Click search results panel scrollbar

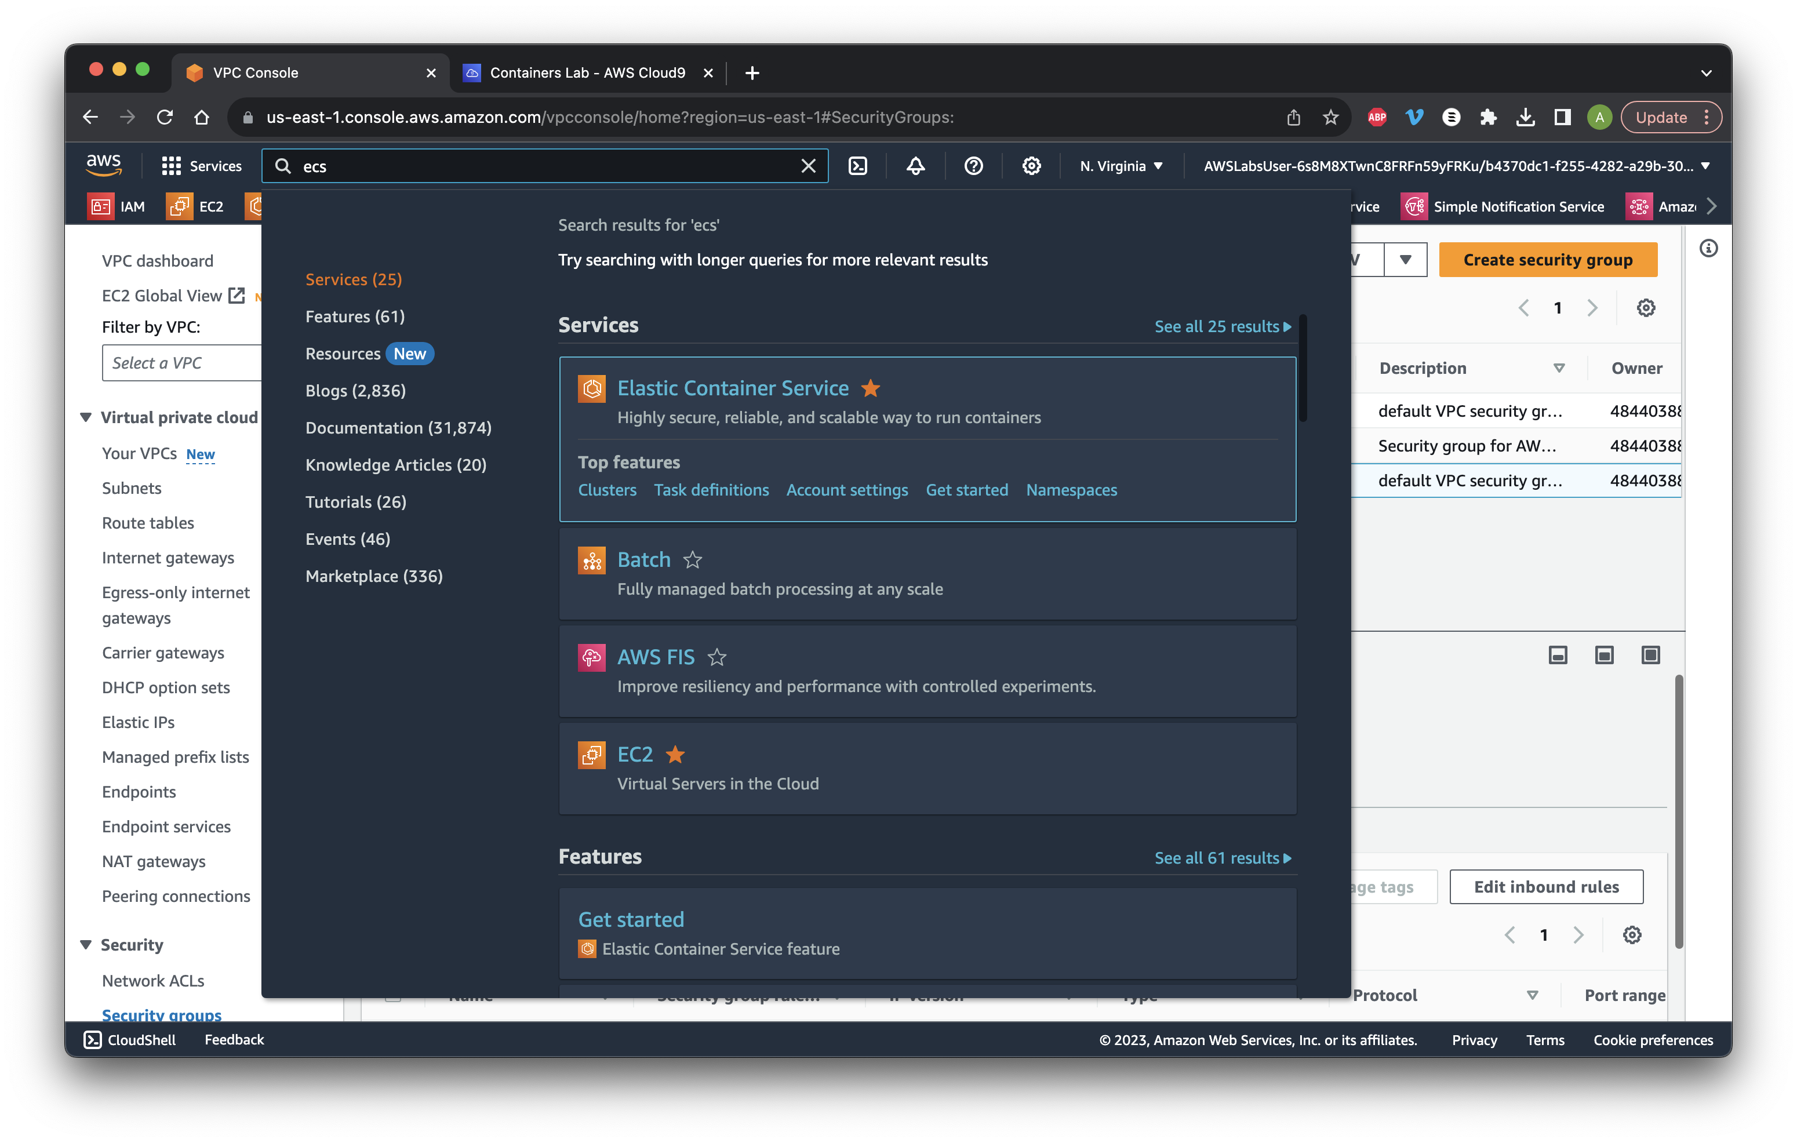(x=1303, y=368)
